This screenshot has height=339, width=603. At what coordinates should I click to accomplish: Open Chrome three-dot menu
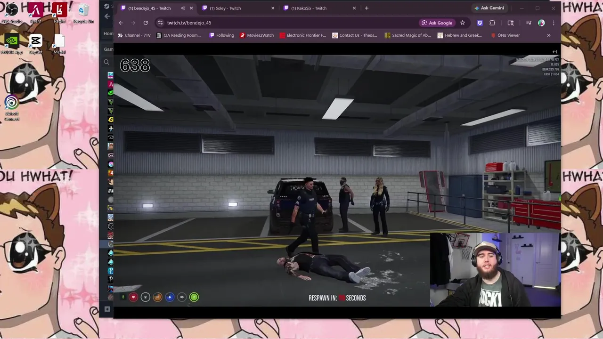[554, 23]
